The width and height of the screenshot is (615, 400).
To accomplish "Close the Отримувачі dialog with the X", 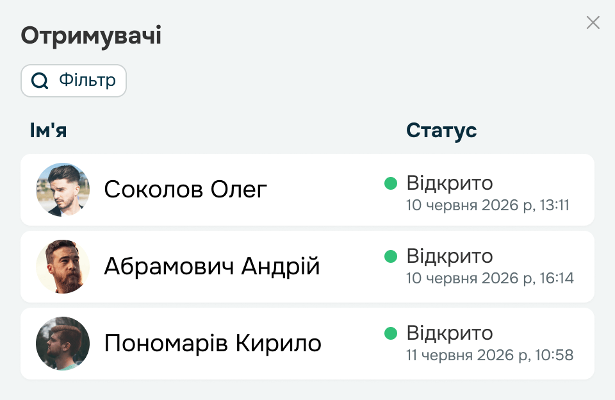I will [x=593, y=23].
